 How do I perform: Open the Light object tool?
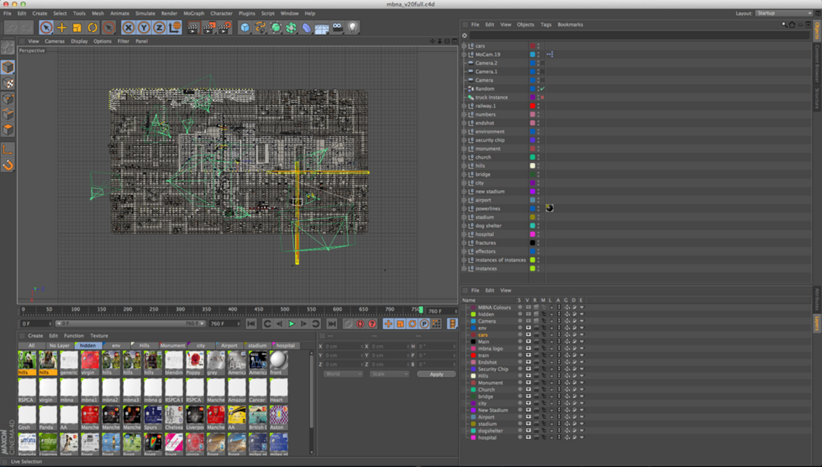click(x=352, y=28)
